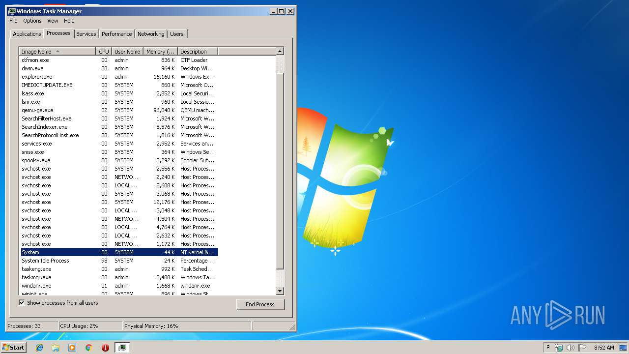Click the CPU Usage: 2% status entry
The height and width of the screenshot is (354, 629).
point(90,326)
